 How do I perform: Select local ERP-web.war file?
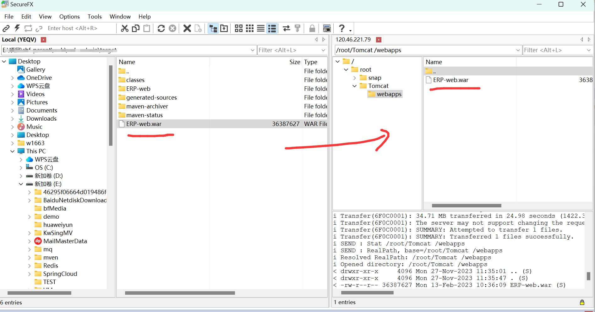[x=222, y=124]
